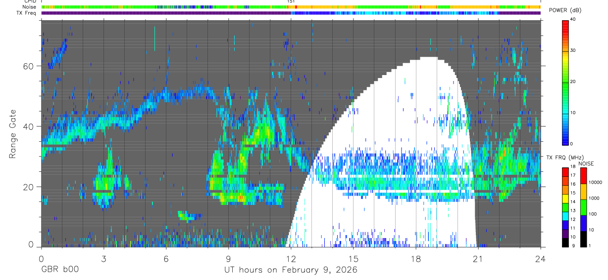
Task: Click the 0 label on power scale
Action: (x=572, y=144)
